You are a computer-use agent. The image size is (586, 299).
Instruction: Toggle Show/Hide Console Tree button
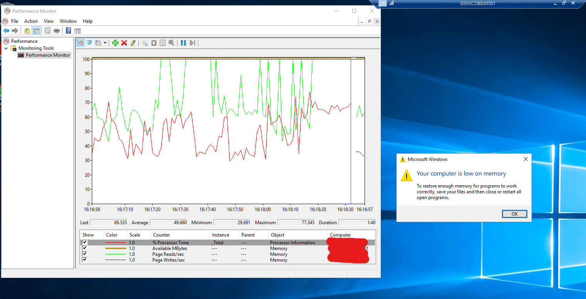point(36,31)
